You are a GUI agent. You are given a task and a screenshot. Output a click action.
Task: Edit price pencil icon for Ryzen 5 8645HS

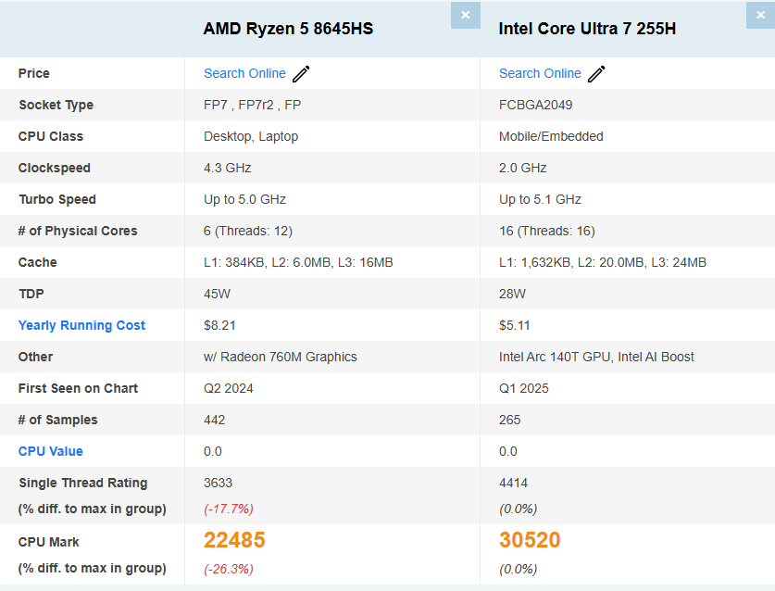[301, 74]
